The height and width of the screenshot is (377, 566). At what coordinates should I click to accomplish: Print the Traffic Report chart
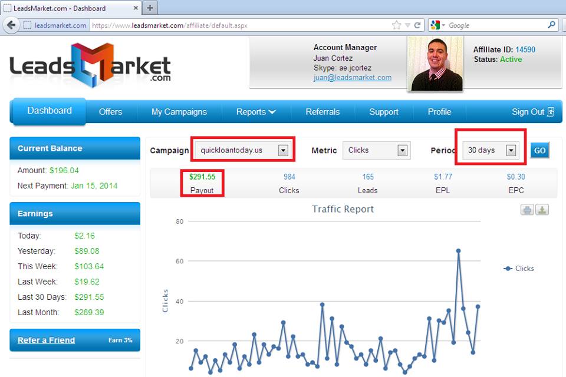pos(527,210)
